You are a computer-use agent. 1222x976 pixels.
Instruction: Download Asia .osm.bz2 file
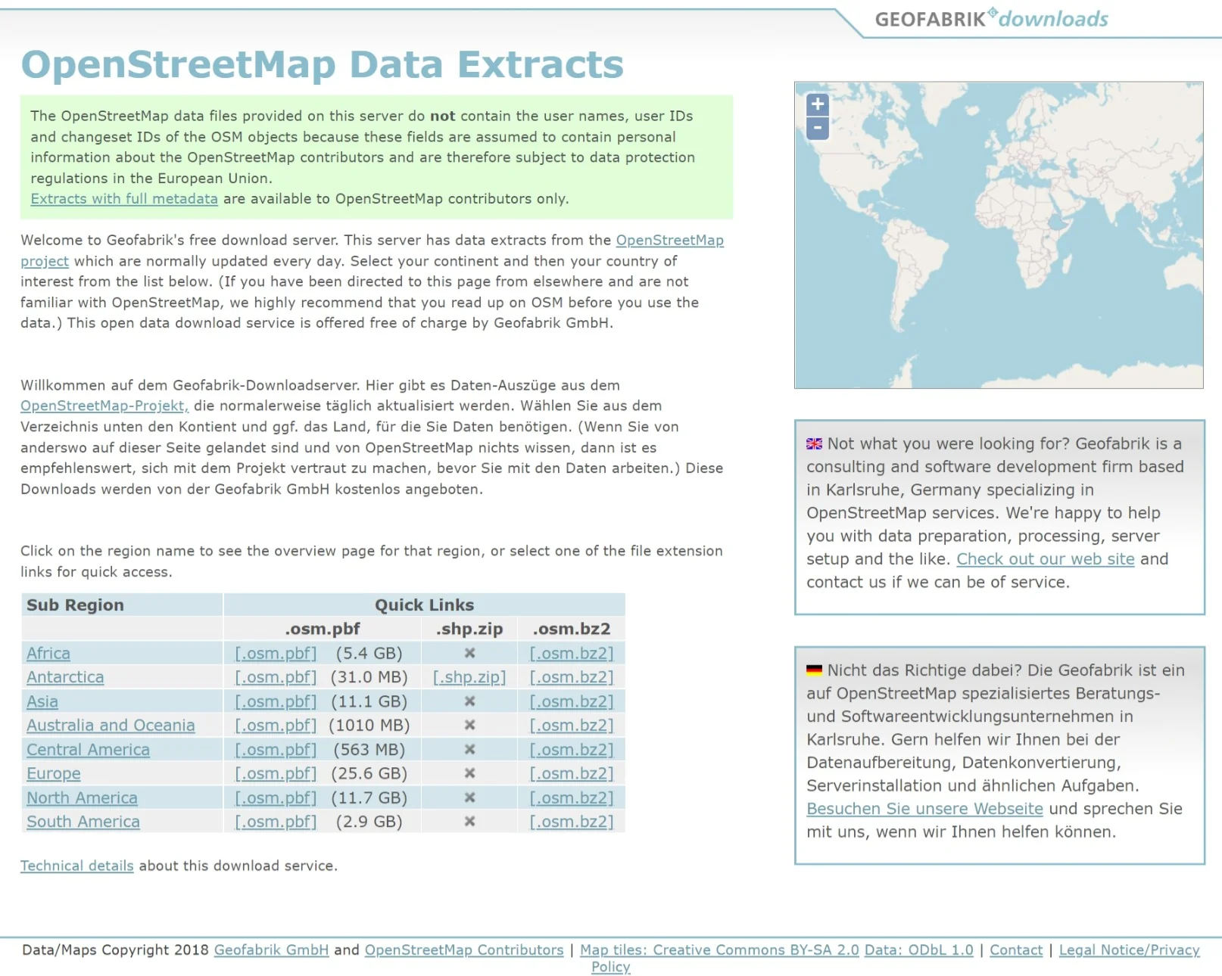(x=572, y=701)
